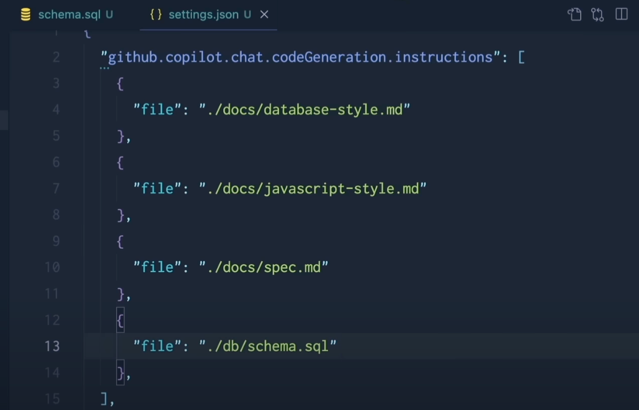Open changes compare icon in editor toolbar
This screenshot has width=639, height=410.
(598, 15)
